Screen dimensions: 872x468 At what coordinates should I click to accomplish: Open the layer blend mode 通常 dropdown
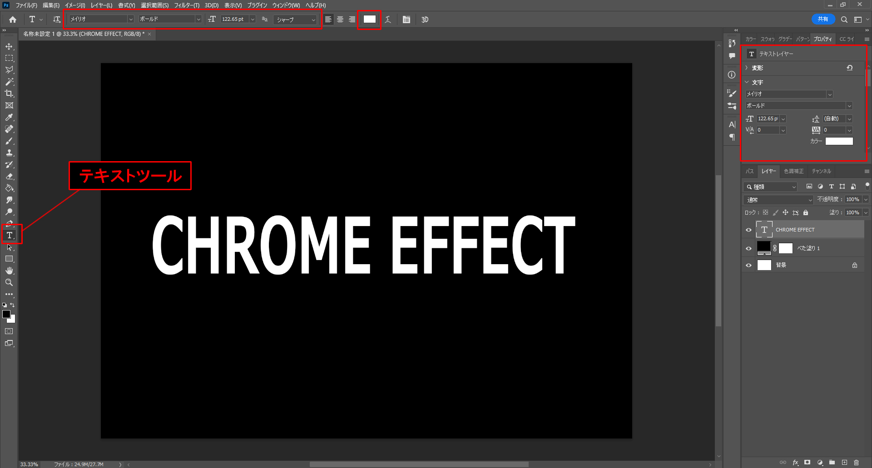[x=778, y=200]
